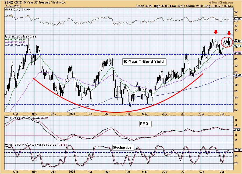Click the Jun label under the Stochastics panel

[x=165, y=172]
